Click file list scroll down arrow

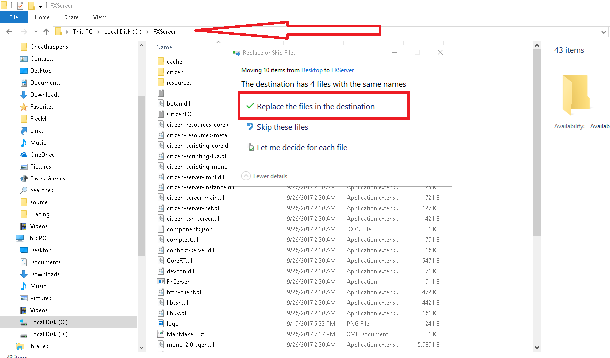click(x=537, y=348)
